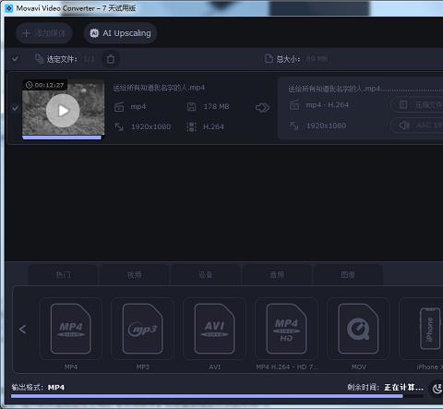Click the 00:12:27 duration badge
The width and height of the screenshot is (443, 409).
click(x=45, y=85)
